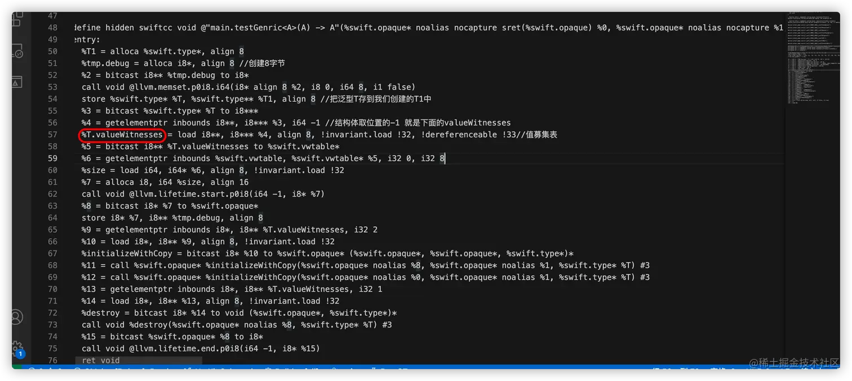
Task: Click the 'entry:' label on line 49
Action: pos(87,39)
